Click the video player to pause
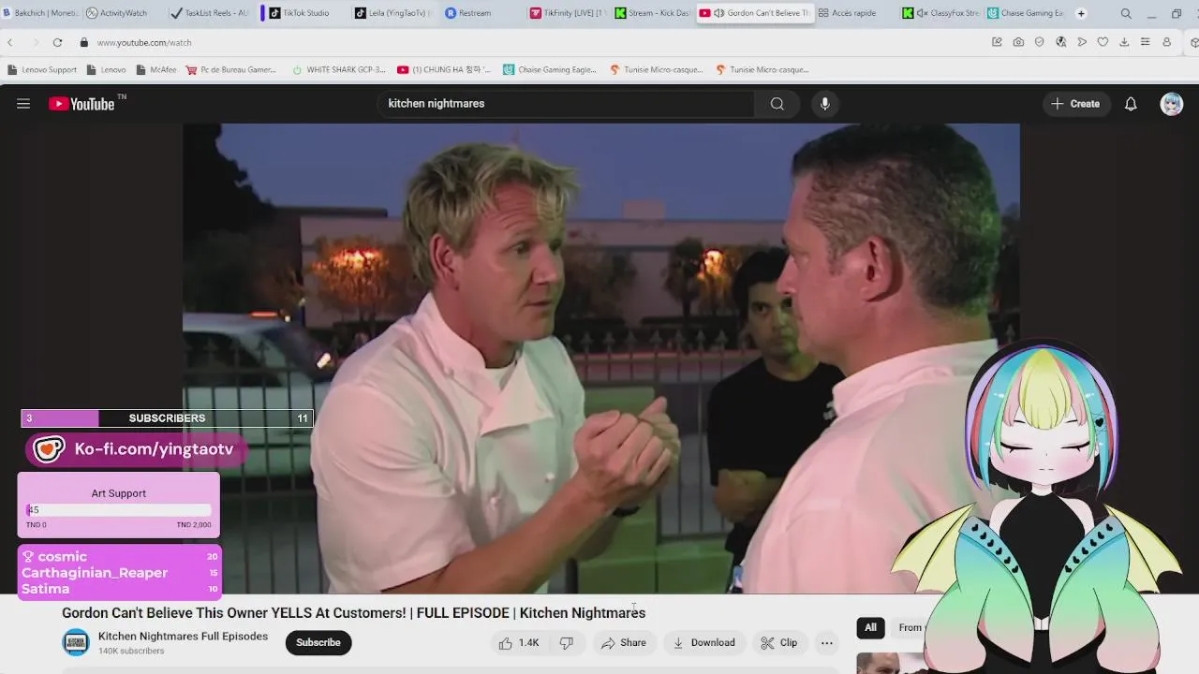1199x674 pixels. pos(600,359)
